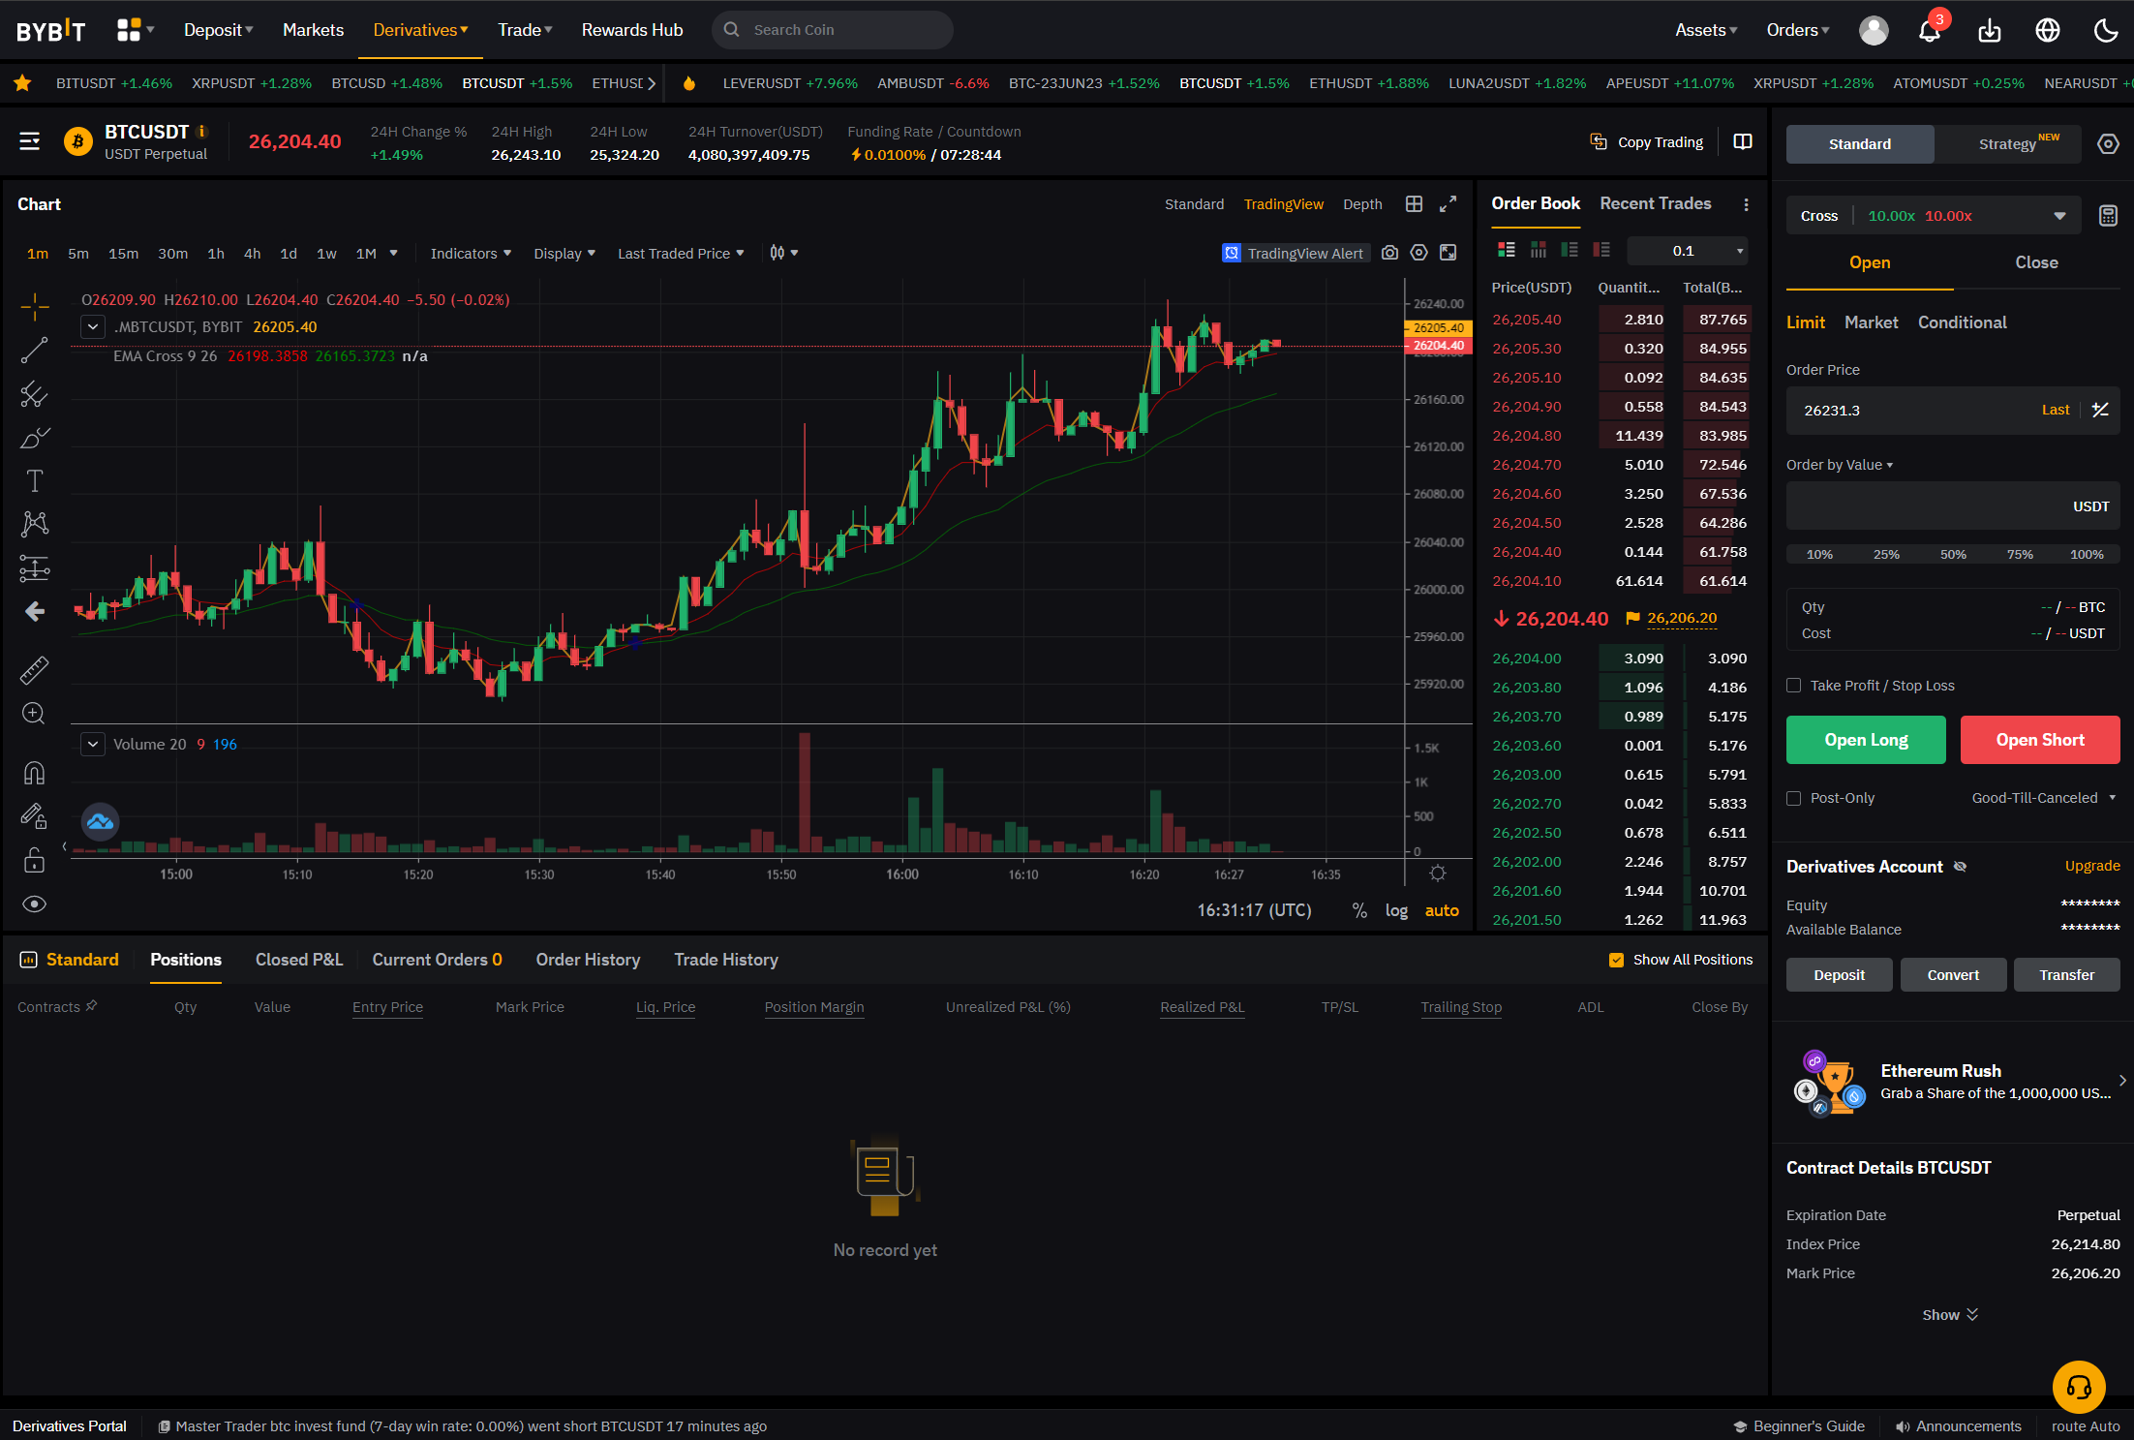Open the order book 0.1 grouping dropdown
2134x1440 pixels.
point(1688,251)
